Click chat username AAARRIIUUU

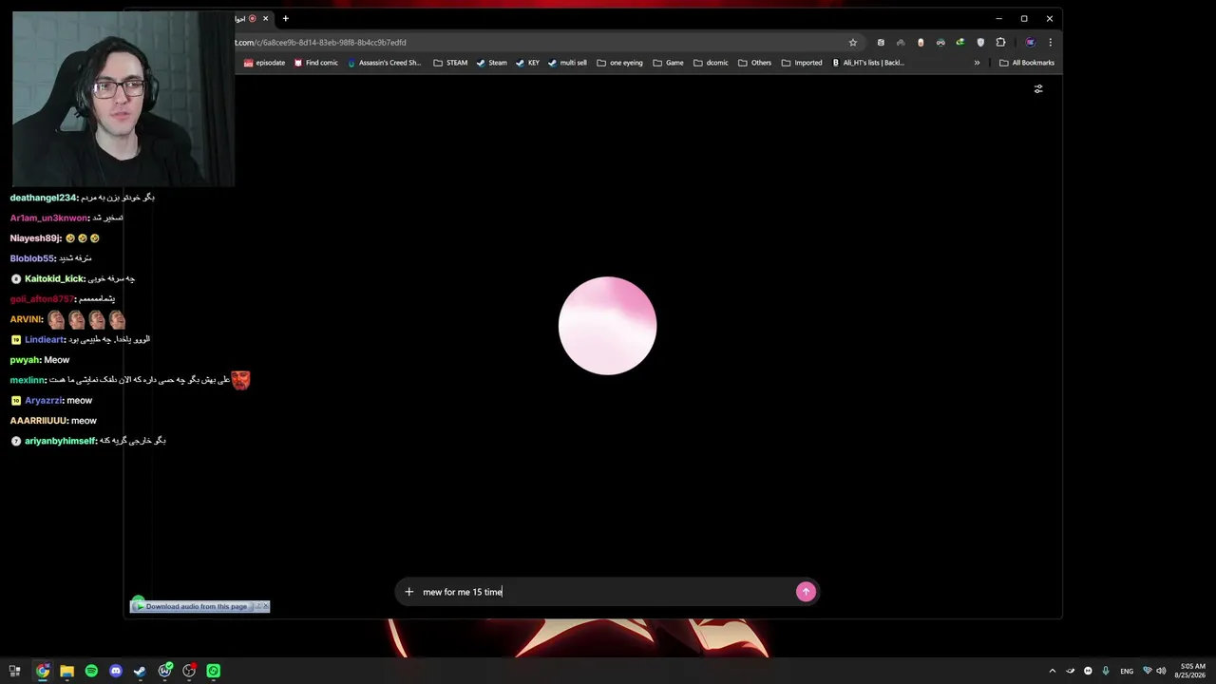tap(38, 420)
